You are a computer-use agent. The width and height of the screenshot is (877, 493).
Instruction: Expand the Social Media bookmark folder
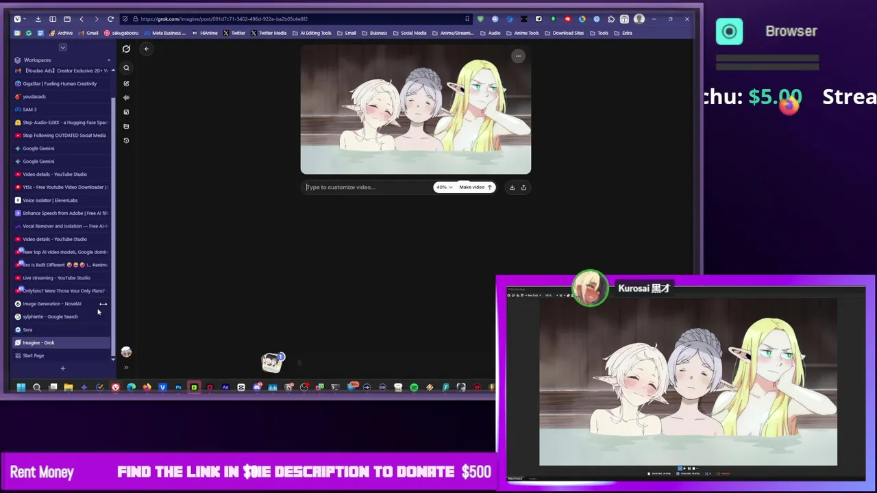[410, 33]
